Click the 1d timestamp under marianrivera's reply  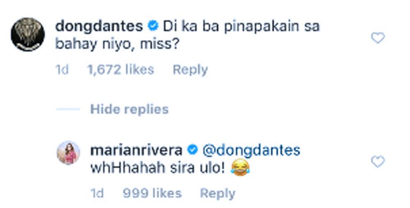(97, 194)
